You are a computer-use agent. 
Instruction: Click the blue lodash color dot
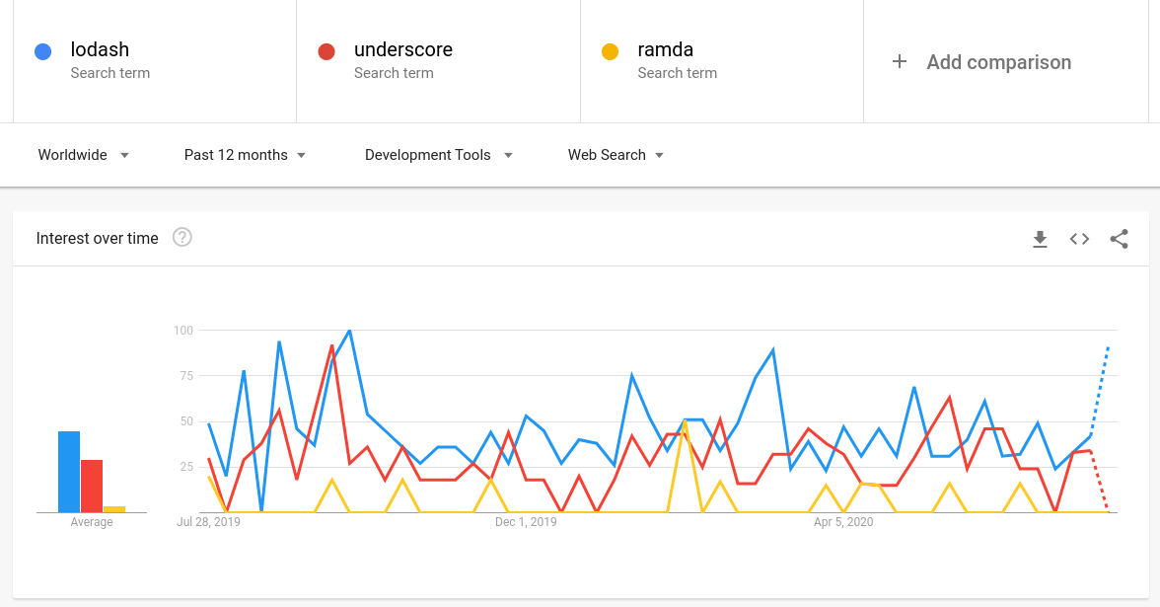(x=42, y=51)
